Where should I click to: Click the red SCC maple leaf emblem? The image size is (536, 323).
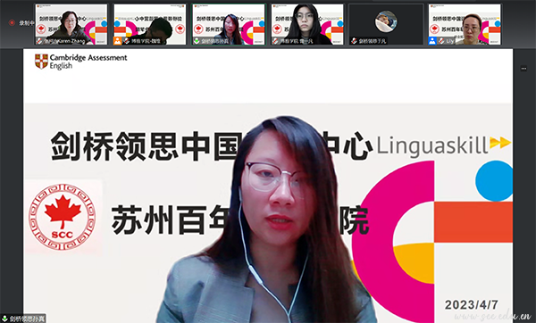tap(63, 217)
